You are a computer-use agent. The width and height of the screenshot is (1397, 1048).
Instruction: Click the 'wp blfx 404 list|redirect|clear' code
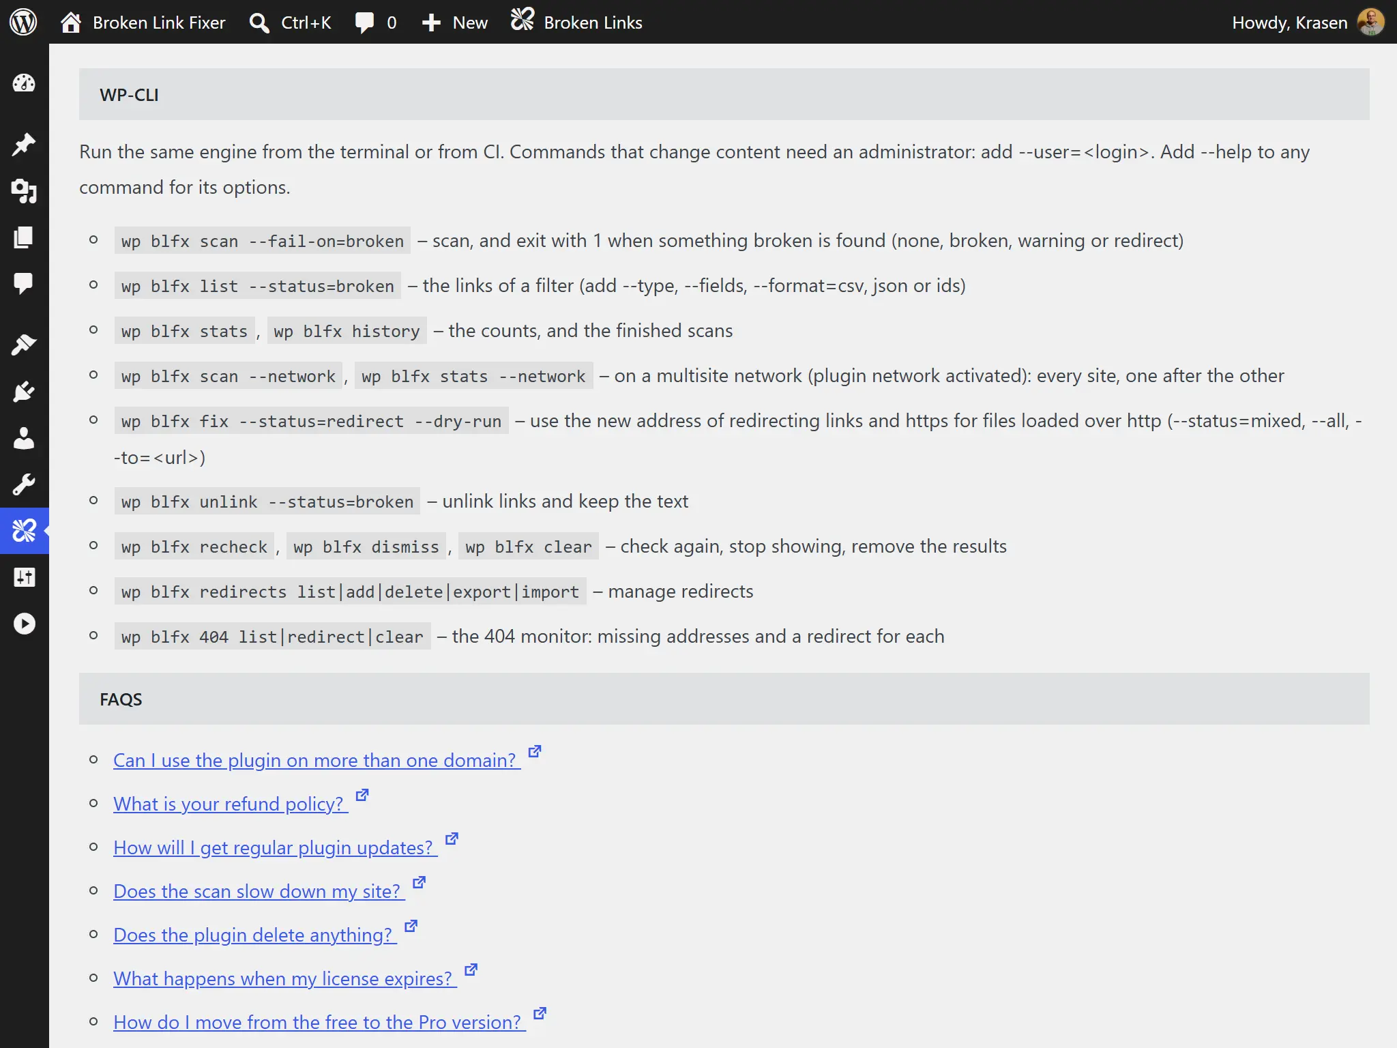[273, 637]
